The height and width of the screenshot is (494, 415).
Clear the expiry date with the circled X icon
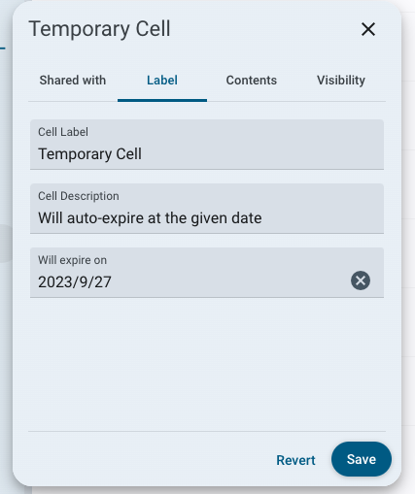361,280
